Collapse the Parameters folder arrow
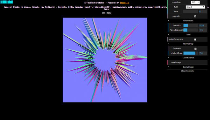 [x=169, y=21]
